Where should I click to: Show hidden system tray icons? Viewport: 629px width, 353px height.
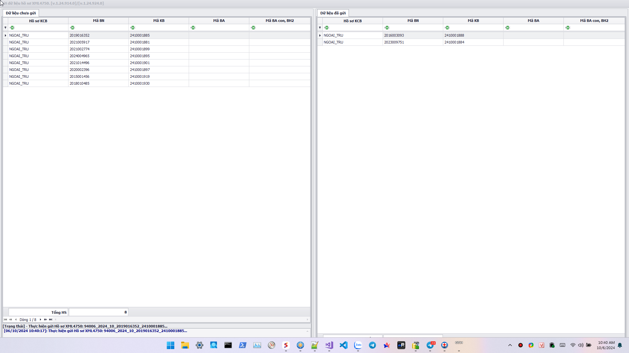[510, 345]
